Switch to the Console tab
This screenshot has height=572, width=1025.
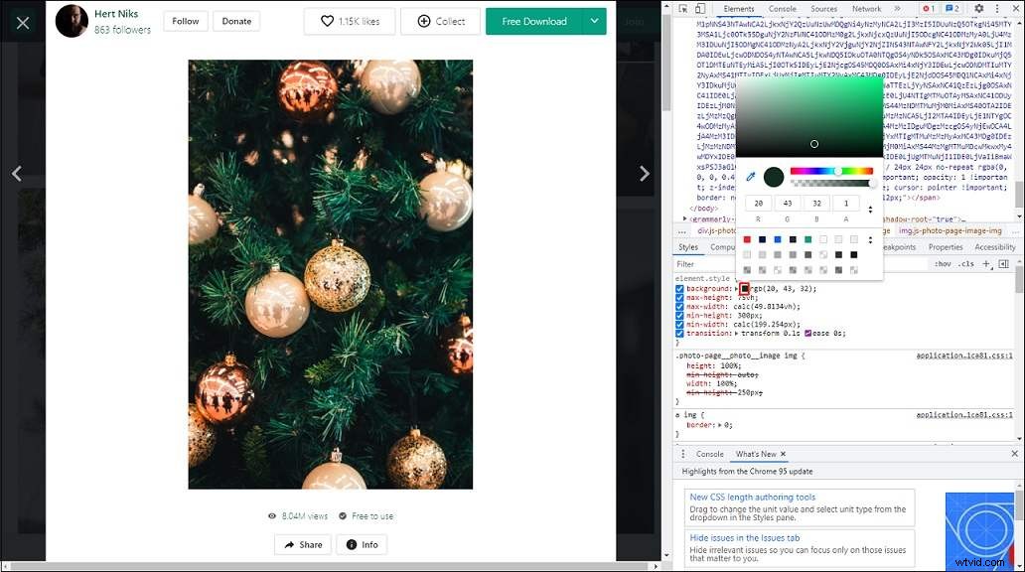click(x=784, y=8)
